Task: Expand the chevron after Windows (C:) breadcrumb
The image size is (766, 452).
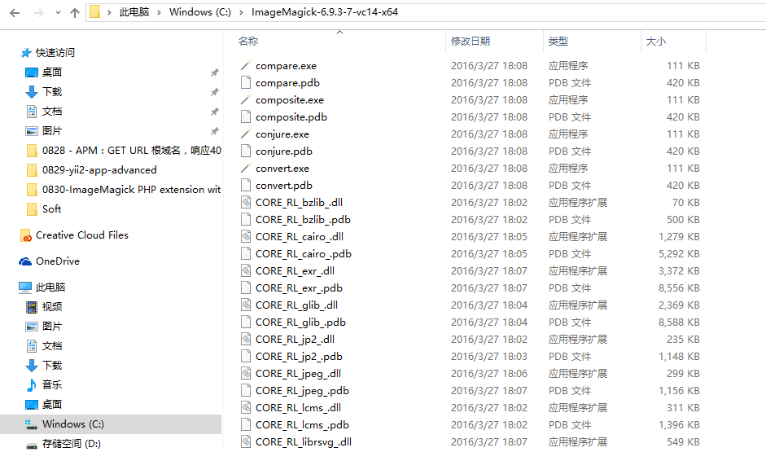Action: [x=241, y=13]
